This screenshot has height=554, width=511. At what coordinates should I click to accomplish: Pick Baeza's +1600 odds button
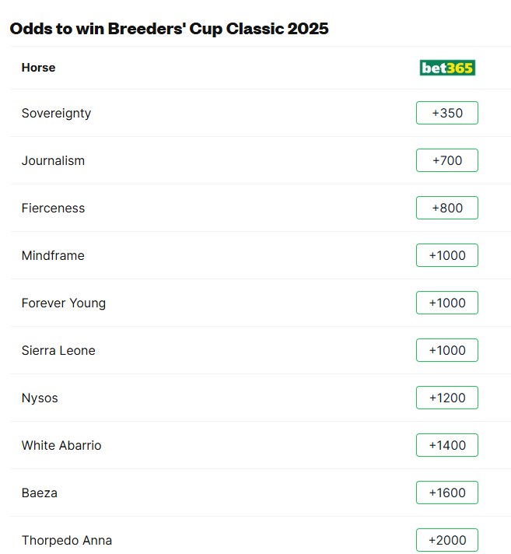pos(446,493)
